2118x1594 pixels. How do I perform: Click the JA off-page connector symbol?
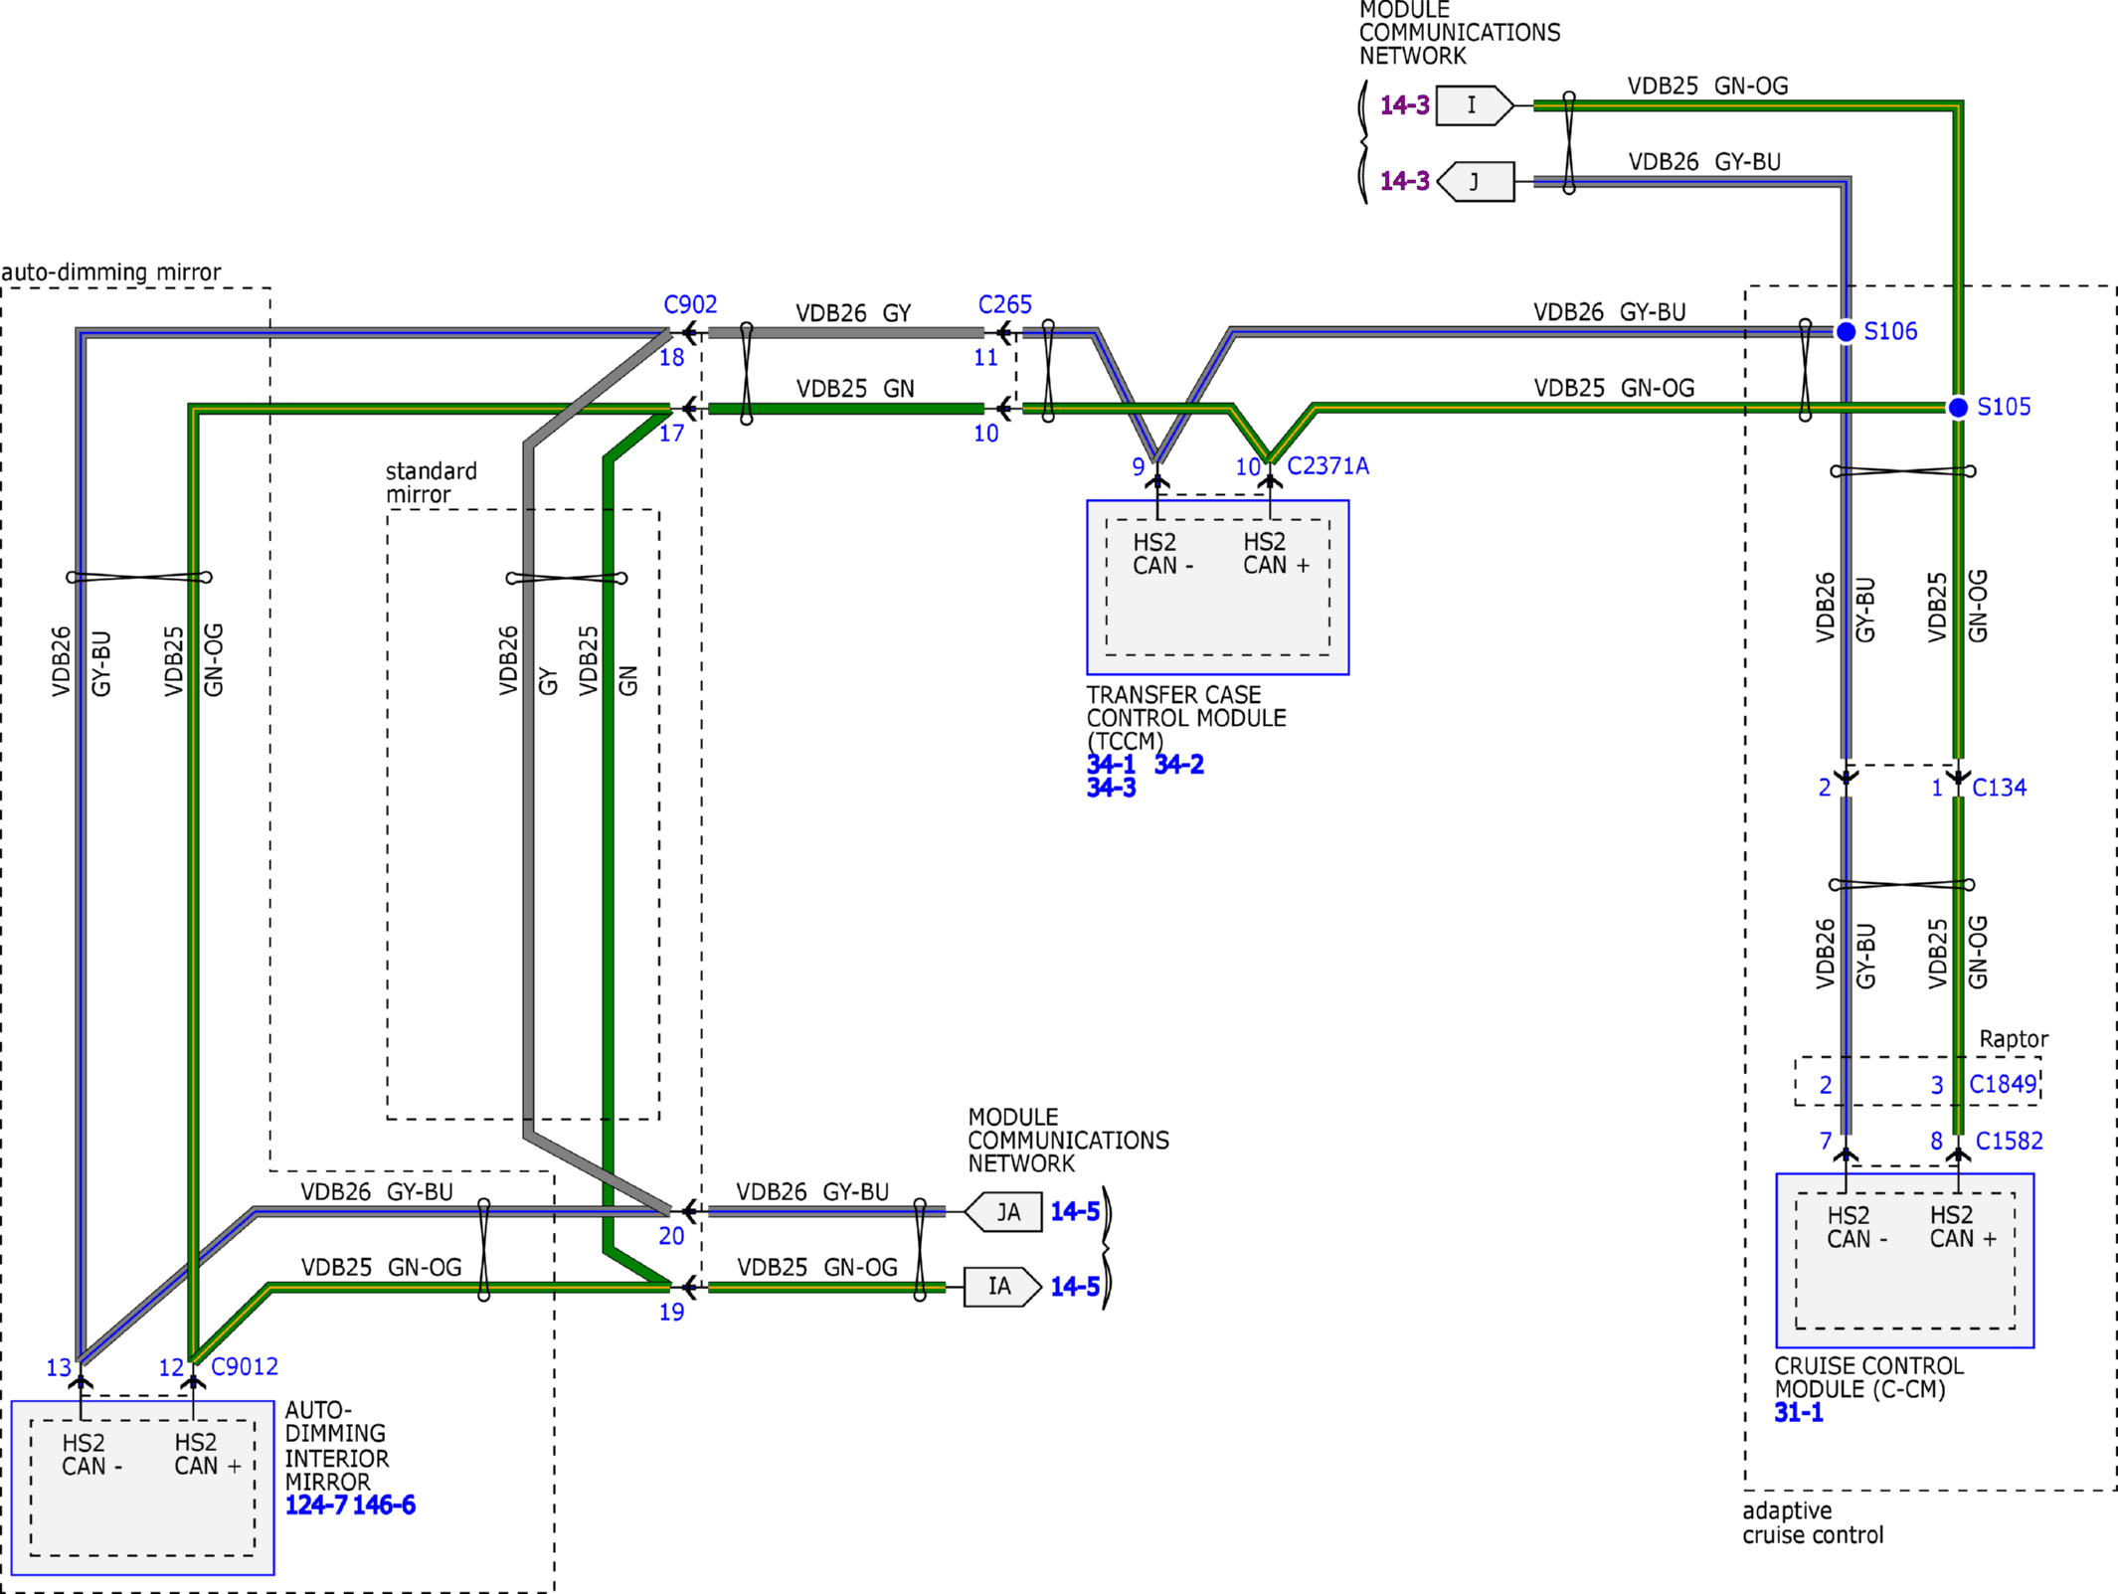1004,1212
